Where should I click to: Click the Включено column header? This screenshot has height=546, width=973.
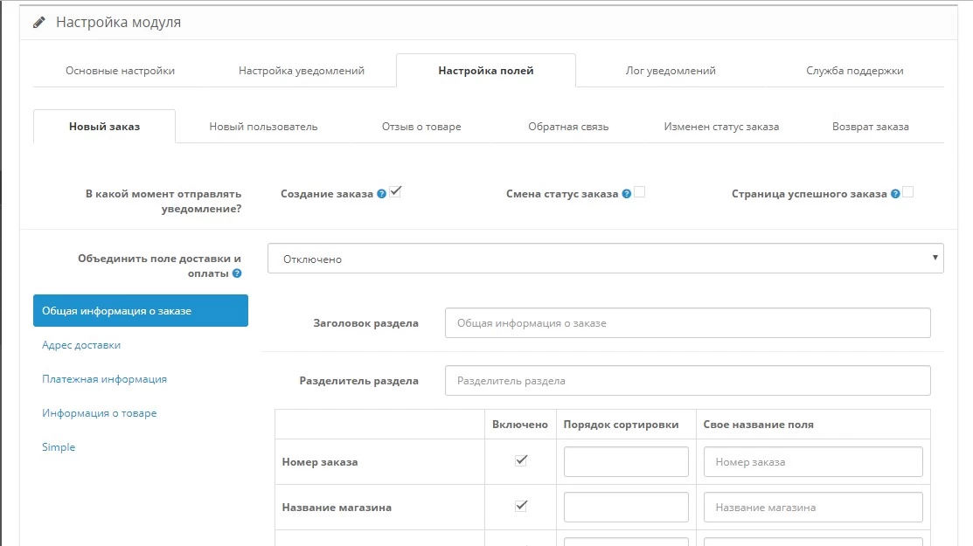(x=520, y=425)
